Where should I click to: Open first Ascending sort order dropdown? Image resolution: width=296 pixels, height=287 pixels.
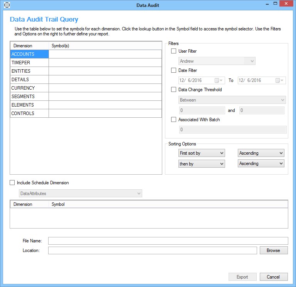click(x=261, y=153)
